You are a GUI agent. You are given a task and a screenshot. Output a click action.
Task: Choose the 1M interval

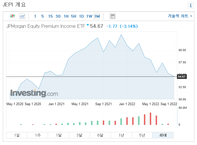point(97,16)
